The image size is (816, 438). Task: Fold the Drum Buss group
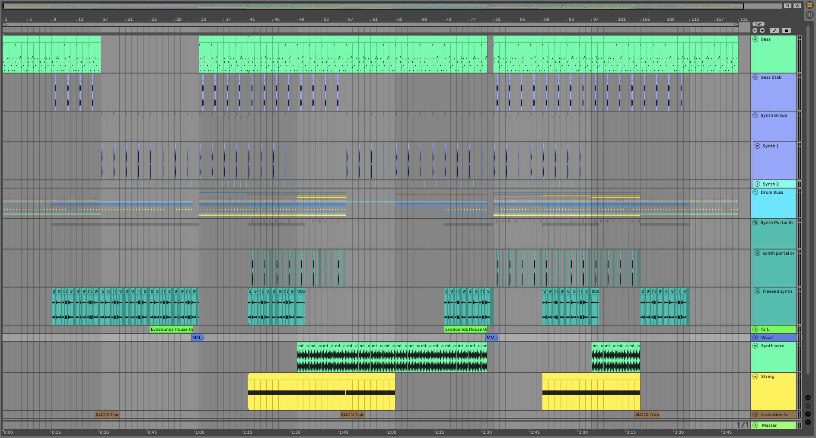(x=755, y=192)
